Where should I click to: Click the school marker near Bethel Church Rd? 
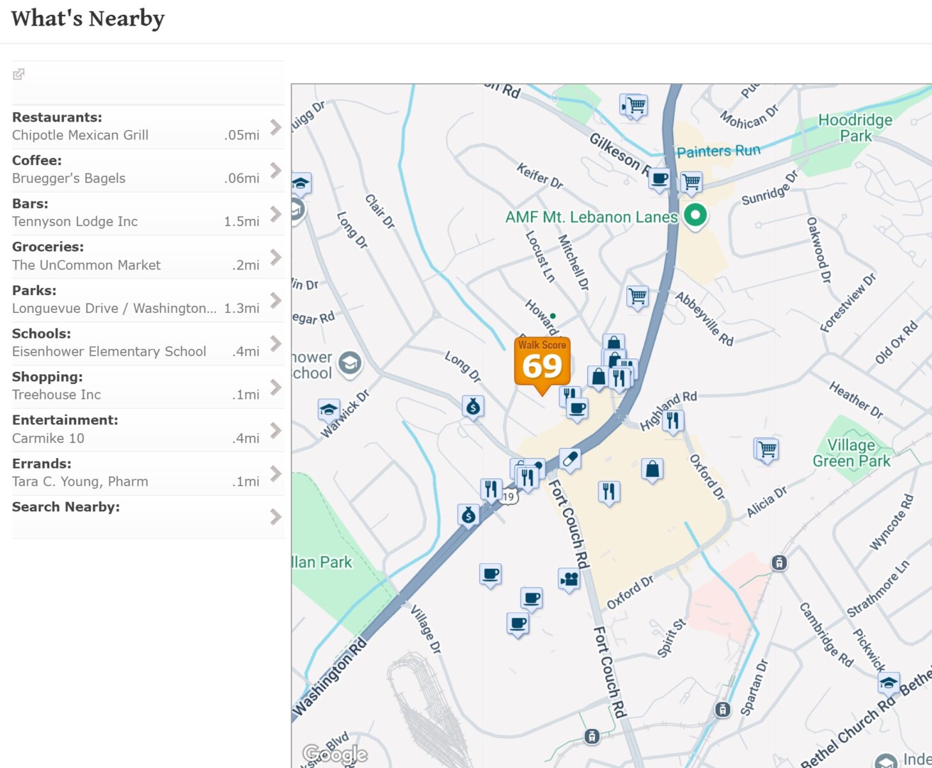(x=889, y=685)
